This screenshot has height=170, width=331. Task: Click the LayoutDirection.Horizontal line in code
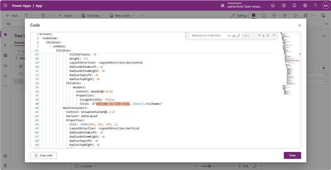106,63
